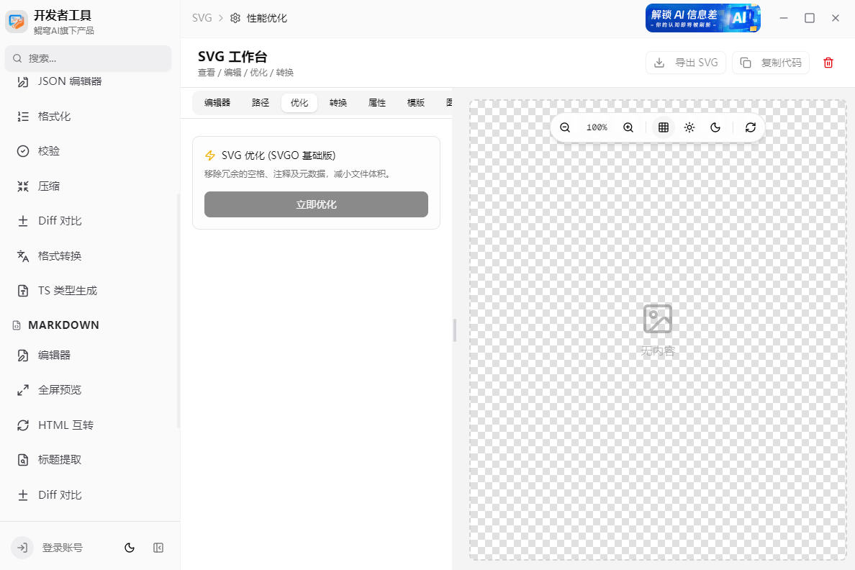Toggle the checkerboard grid background

tap(662, 127)
